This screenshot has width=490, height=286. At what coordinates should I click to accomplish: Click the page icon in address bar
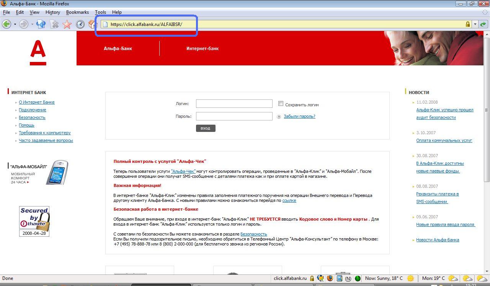pyautogui.click(x=105, y=24)
